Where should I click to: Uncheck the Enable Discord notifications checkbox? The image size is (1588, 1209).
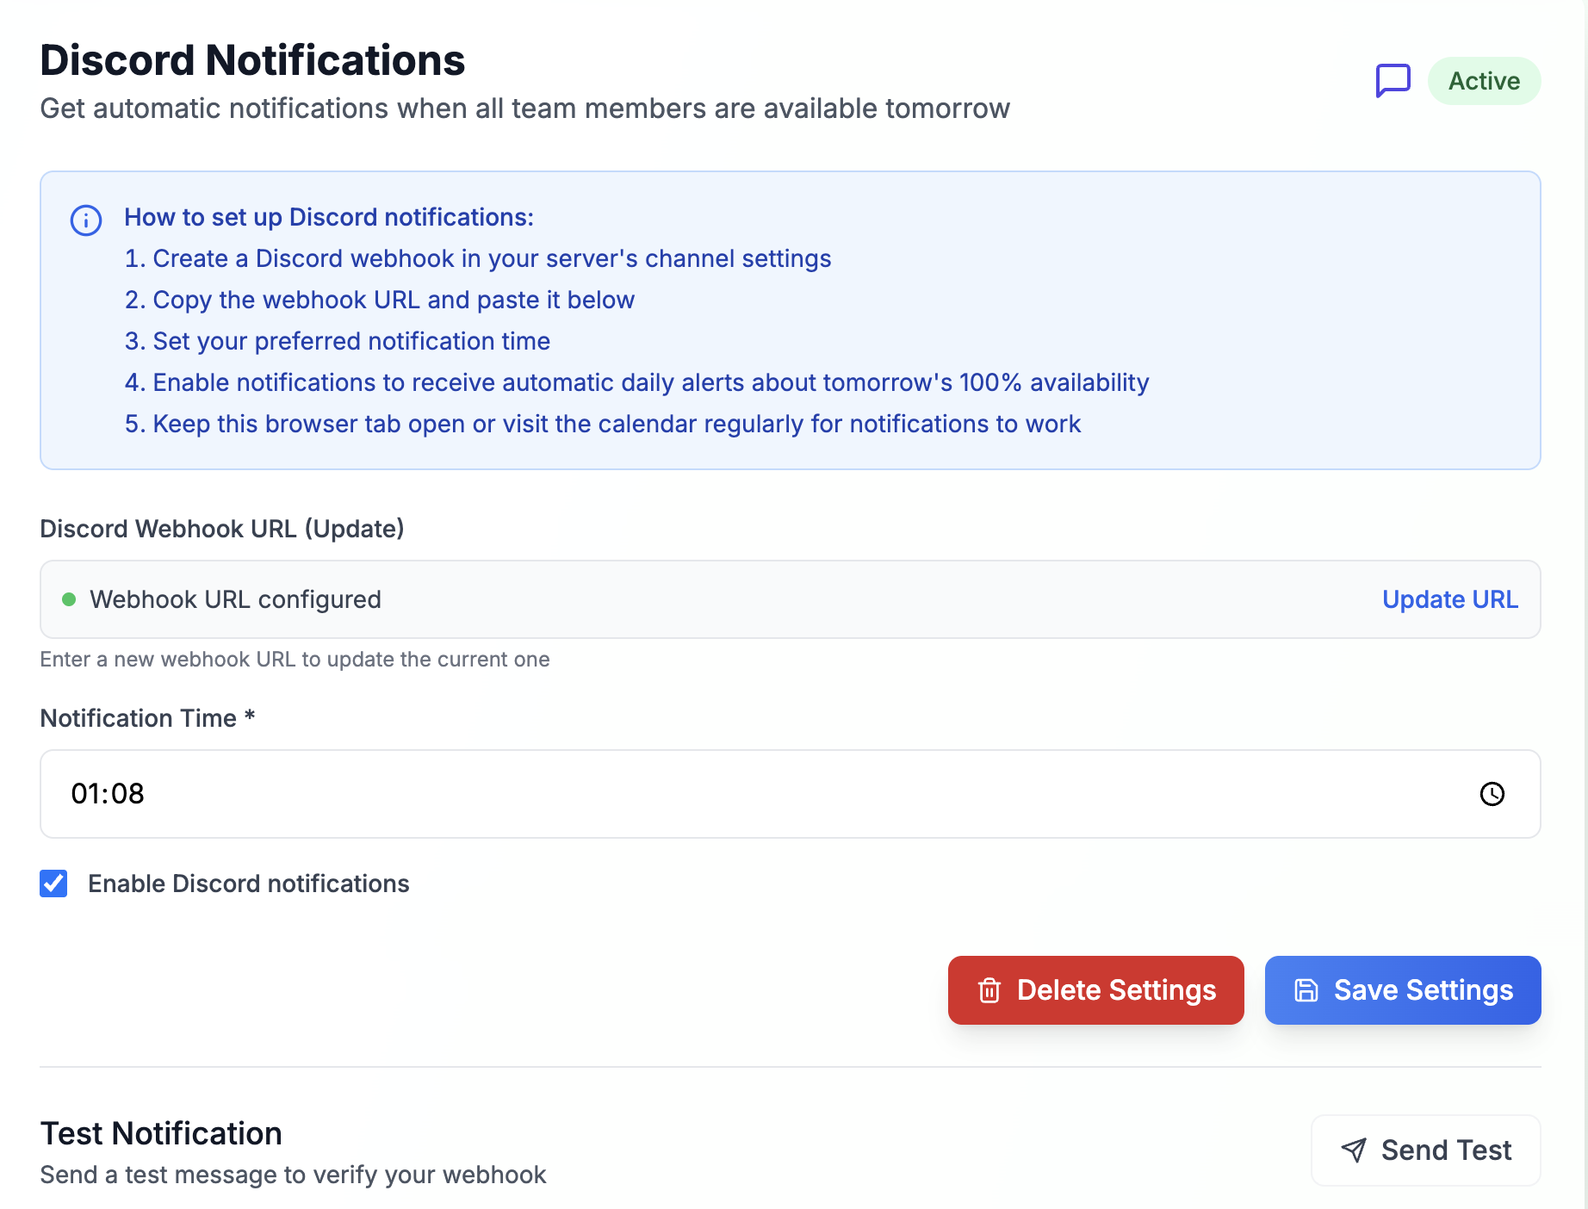[x=53, y=883]
